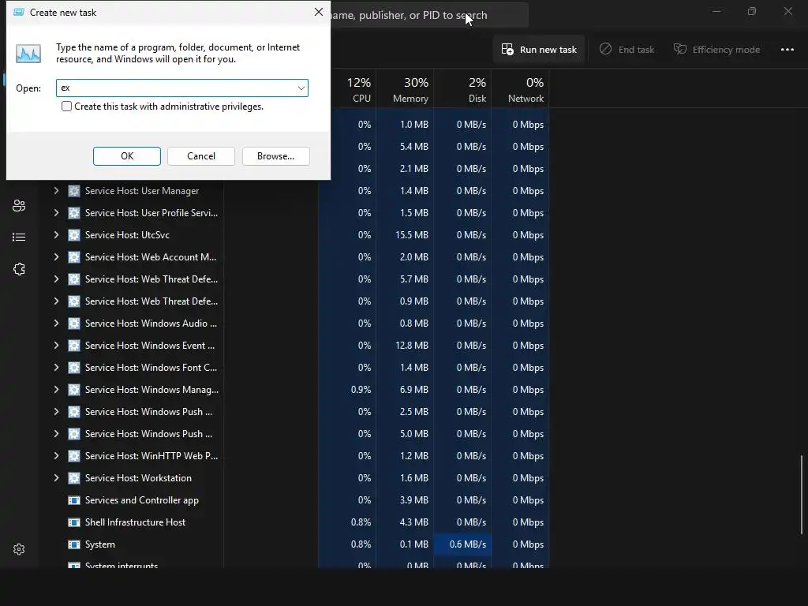Enable 'Create this task with administrative privileges'
Viewport: 808px width, 606px height.
coord(66,107)
